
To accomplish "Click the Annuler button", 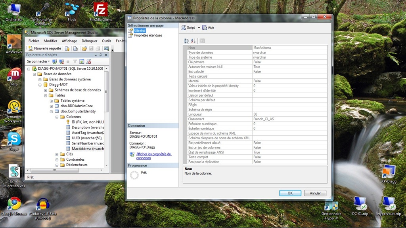I will click(x=315, y=193).
